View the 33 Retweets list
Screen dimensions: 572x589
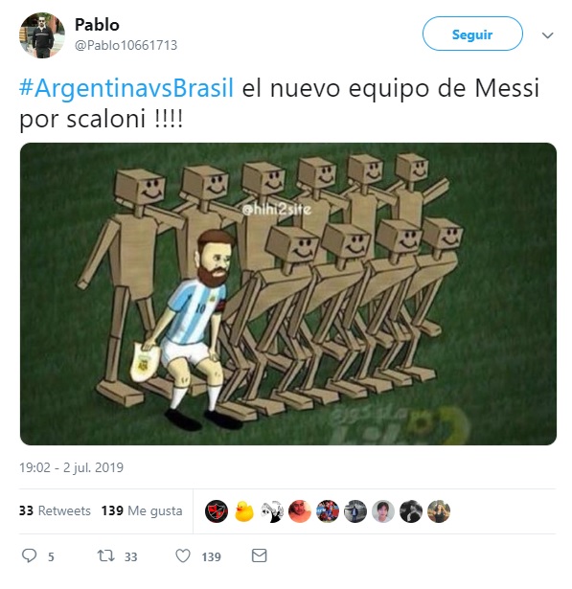[55, 510]
